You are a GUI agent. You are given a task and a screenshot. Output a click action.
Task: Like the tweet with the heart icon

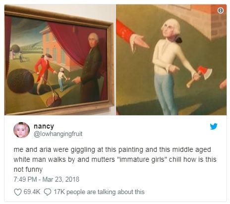pyautogui.click(x=18, y=192)
